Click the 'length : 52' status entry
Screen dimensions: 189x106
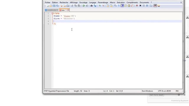78,91
